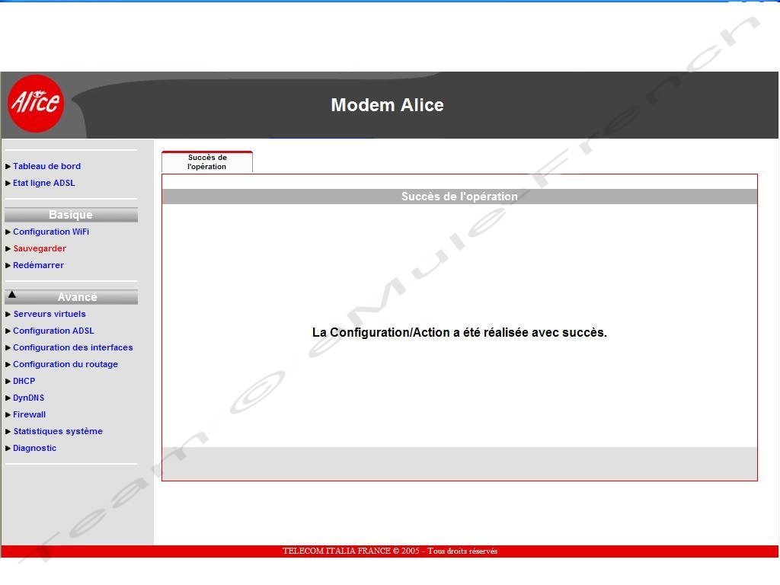
Task: Select the Succès de l'opération tab
Action: coord(207,162)
